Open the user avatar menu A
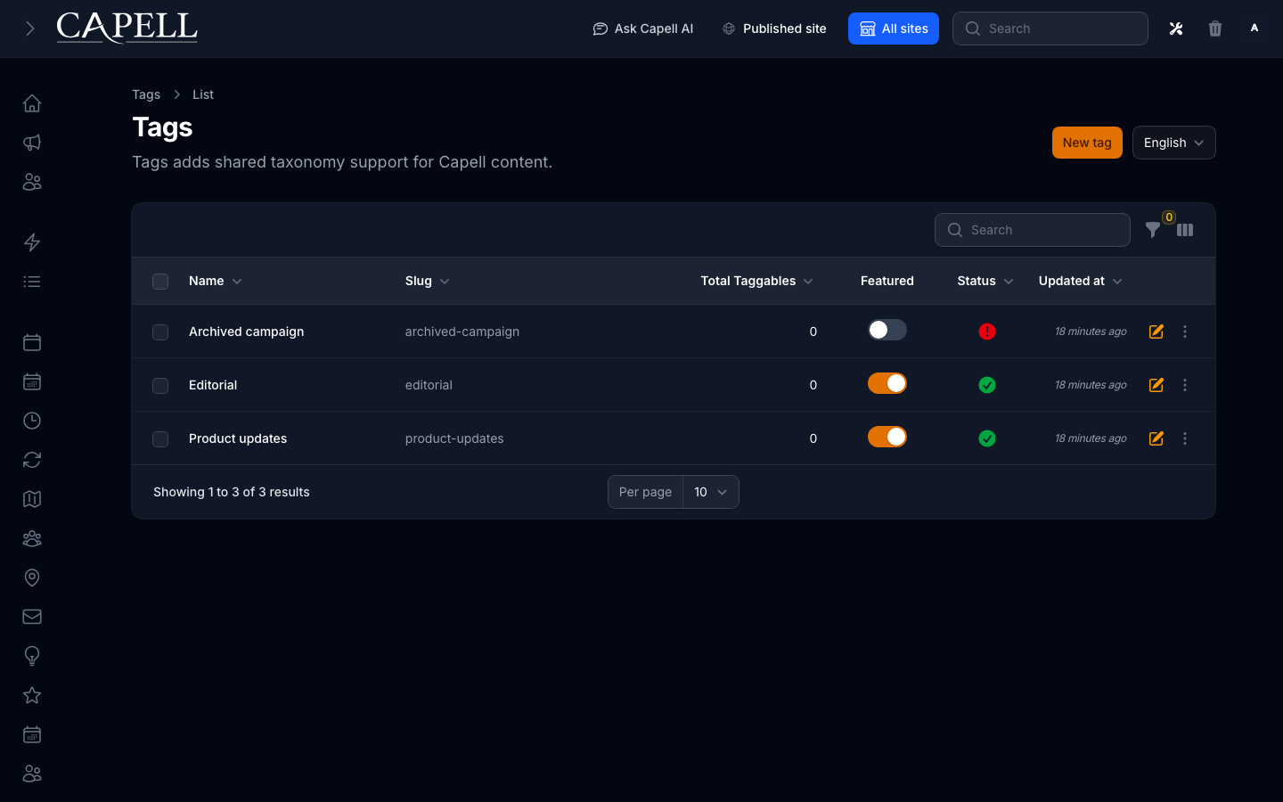 pyautogui.click(x=1254, y=29)
